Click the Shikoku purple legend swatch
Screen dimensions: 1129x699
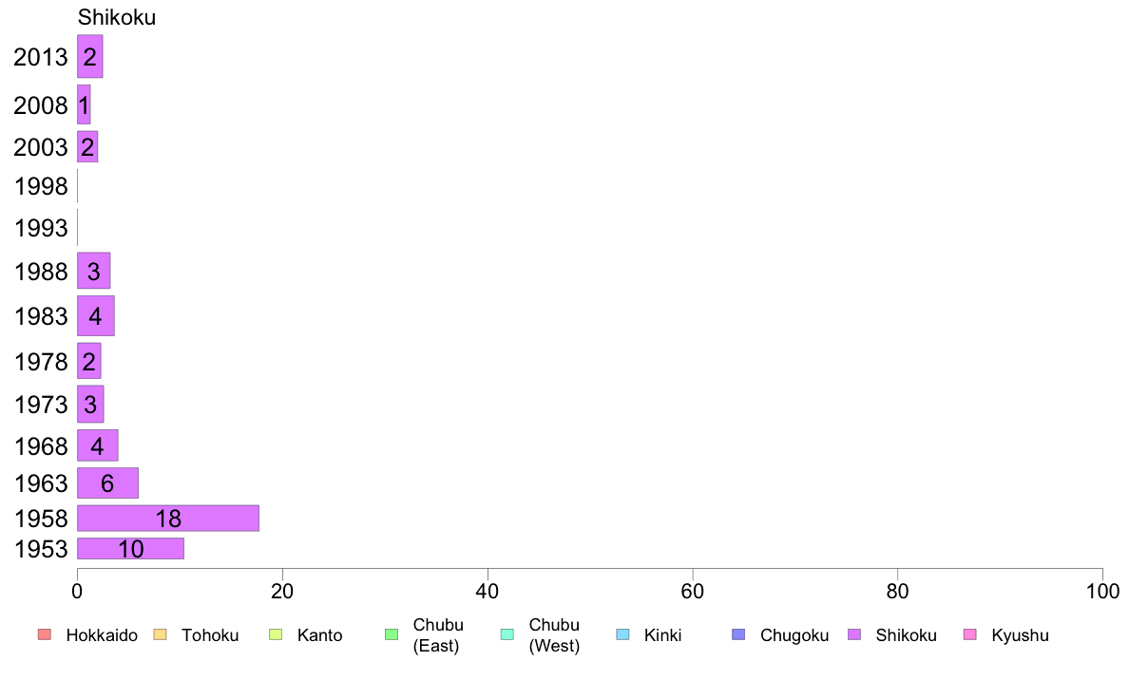[854, 634]
